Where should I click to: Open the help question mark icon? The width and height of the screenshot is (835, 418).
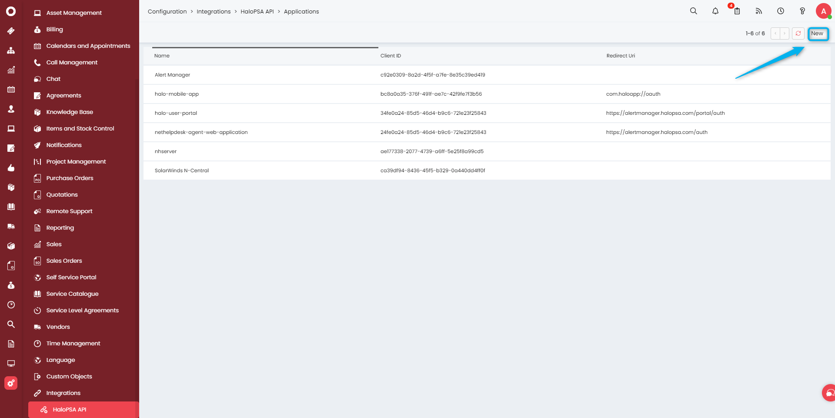click(x=802, y=11)
